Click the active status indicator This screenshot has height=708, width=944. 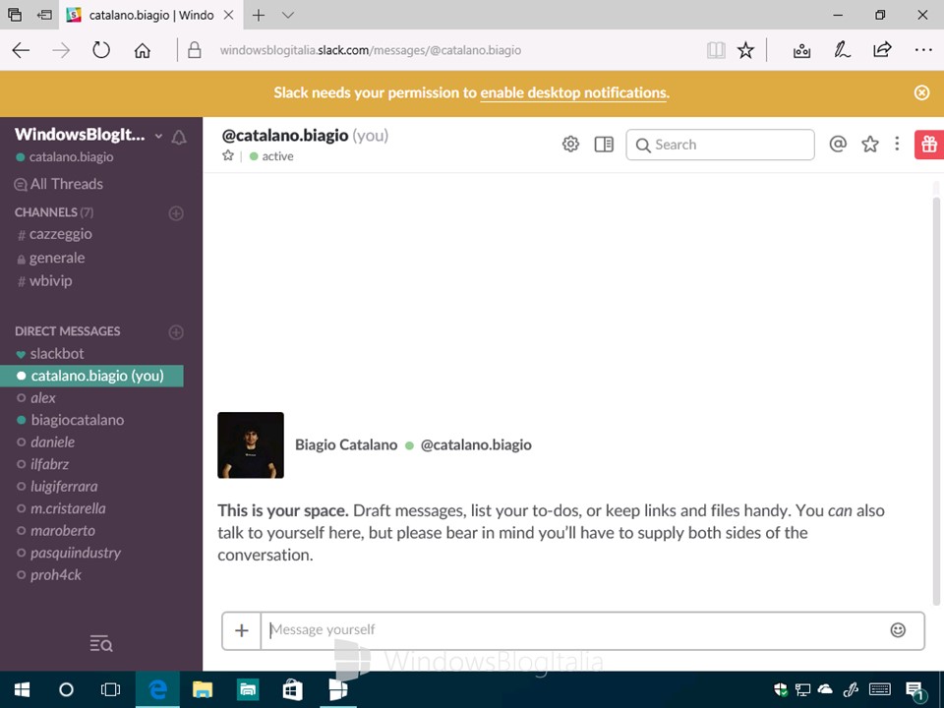pyautogui.click(x=271, y=156)
